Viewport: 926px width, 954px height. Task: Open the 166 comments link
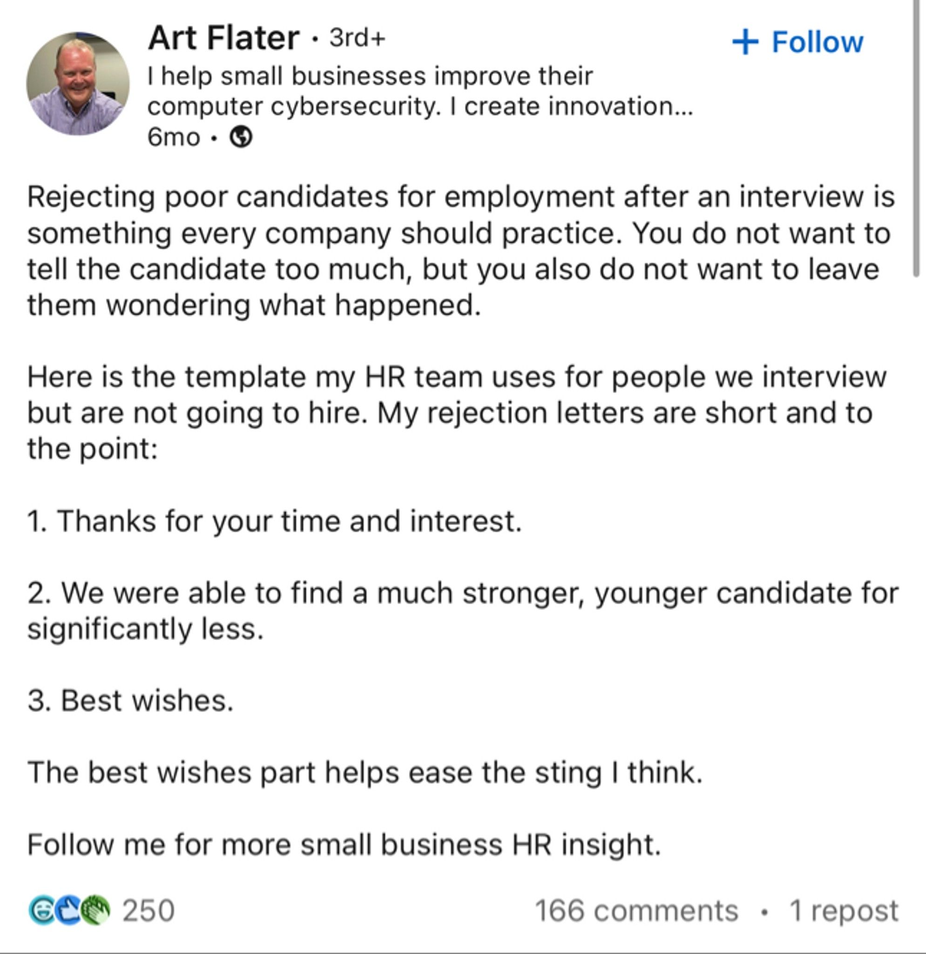coord(636,911)
